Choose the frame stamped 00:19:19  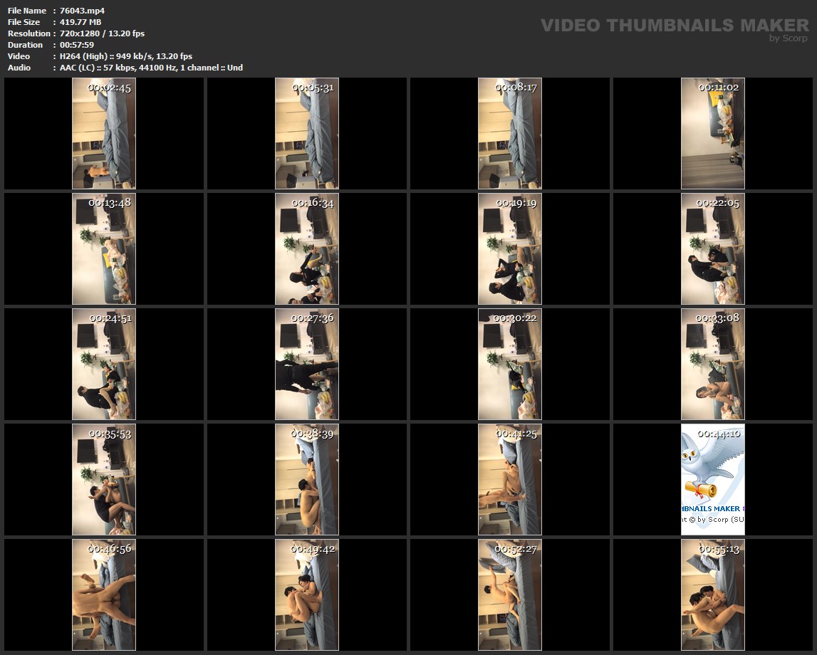[510, 248]
